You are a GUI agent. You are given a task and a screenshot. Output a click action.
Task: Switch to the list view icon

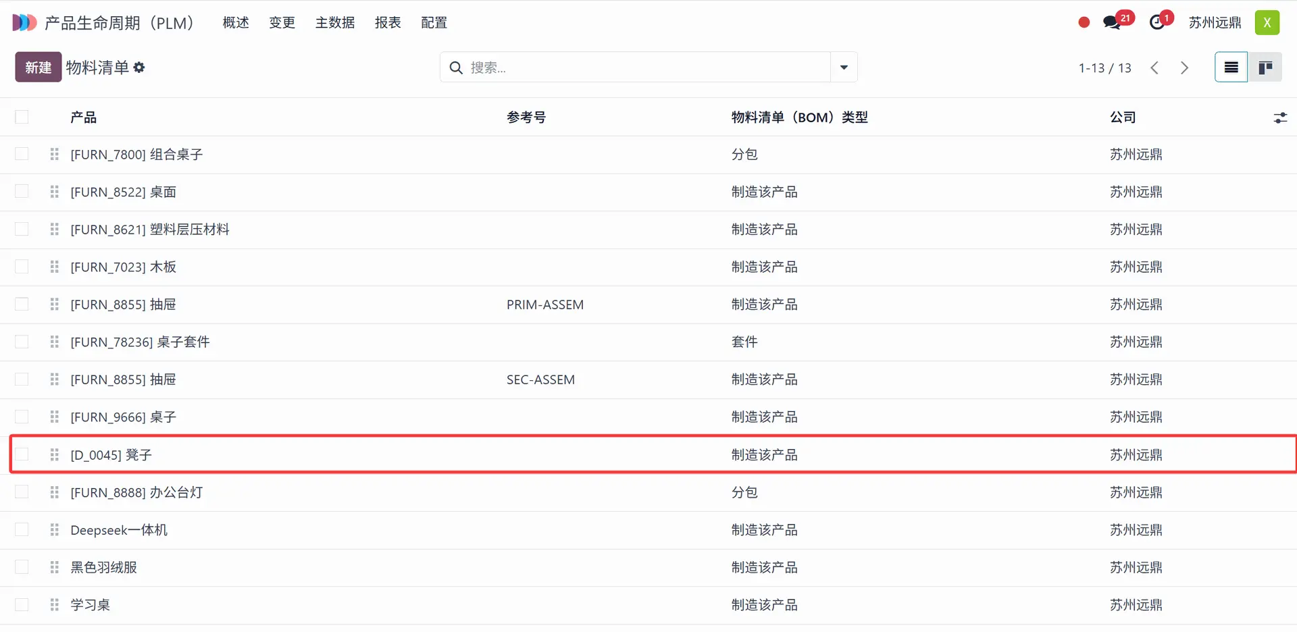click(1231, 68)
